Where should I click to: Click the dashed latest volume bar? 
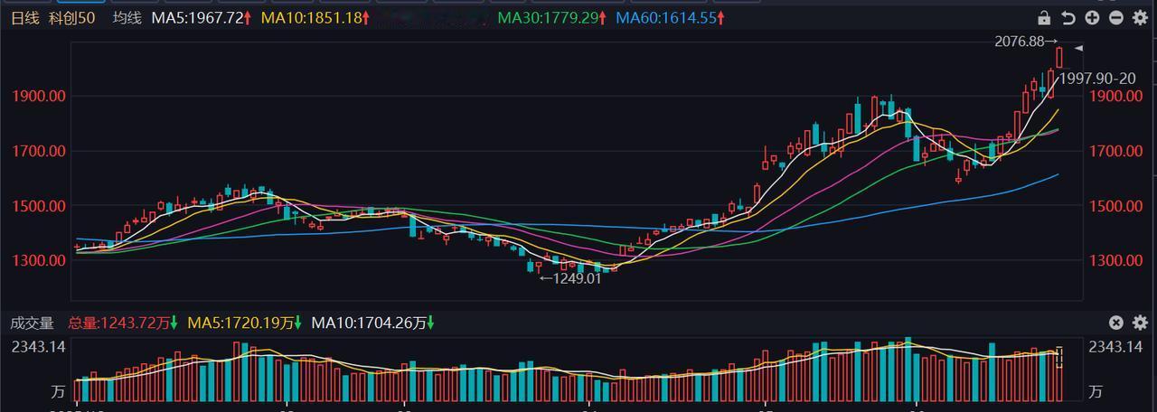(x=1059, y=357)
